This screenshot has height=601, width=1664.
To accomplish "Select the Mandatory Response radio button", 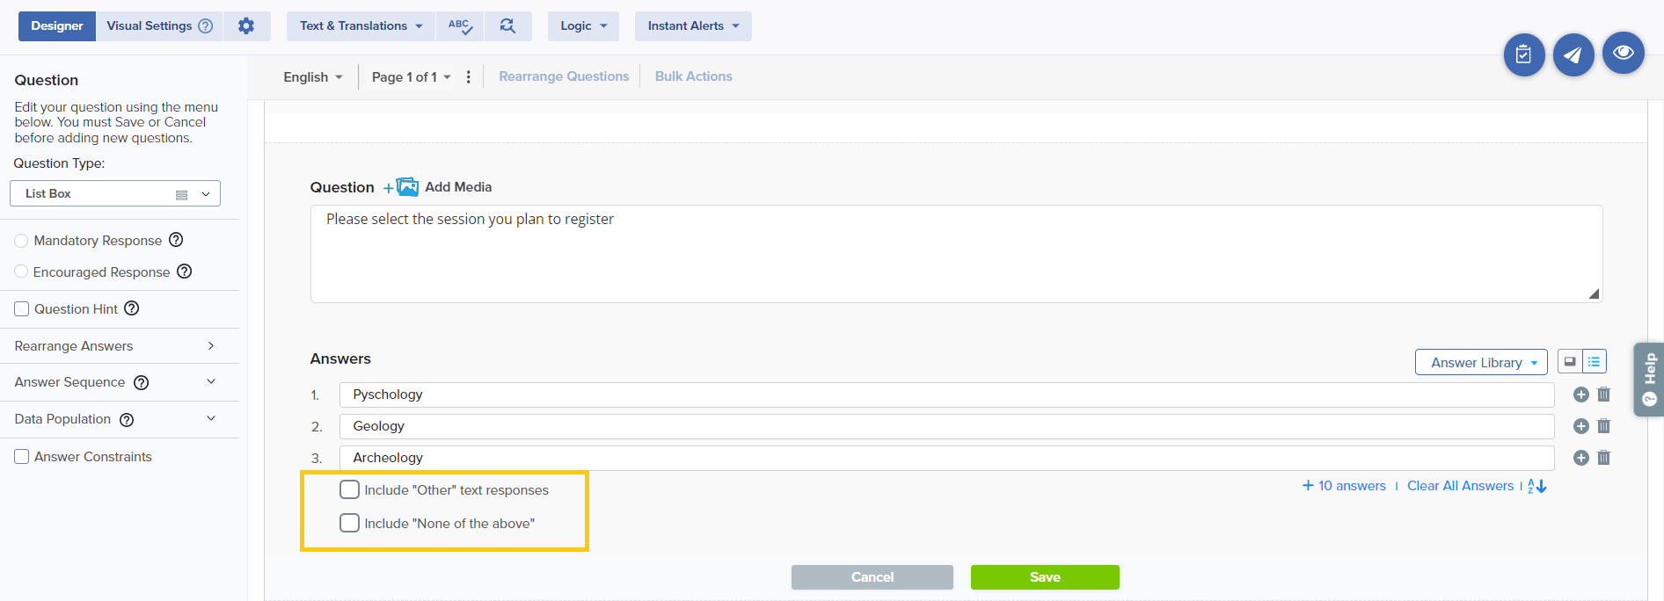I will [x=22, y=241].
